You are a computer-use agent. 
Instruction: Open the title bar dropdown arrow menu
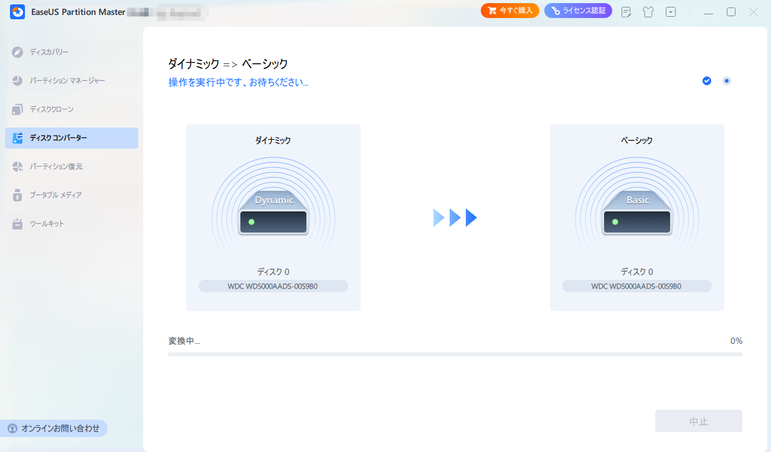(x=670, y=11)
